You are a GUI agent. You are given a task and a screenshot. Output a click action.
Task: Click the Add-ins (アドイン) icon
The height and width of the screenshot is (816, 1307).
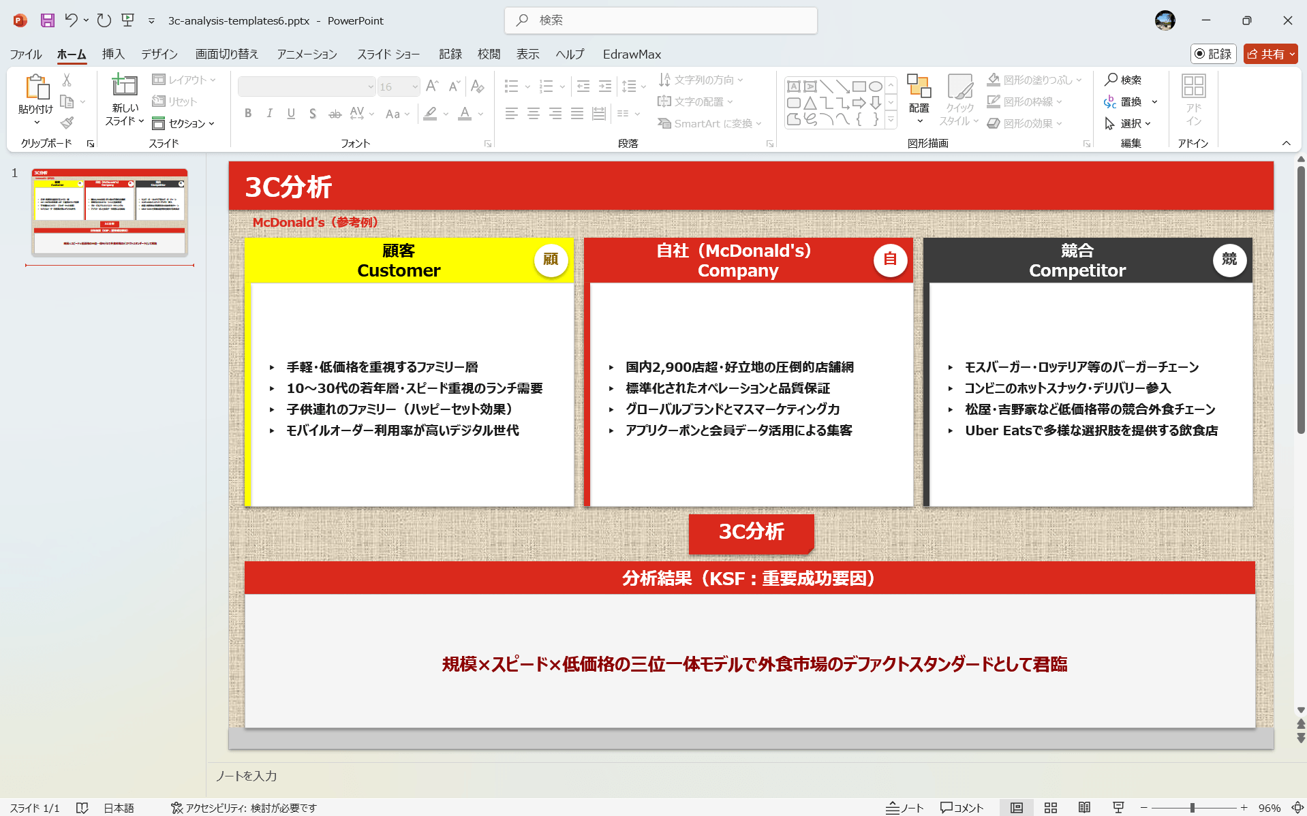coord(1193,87)
